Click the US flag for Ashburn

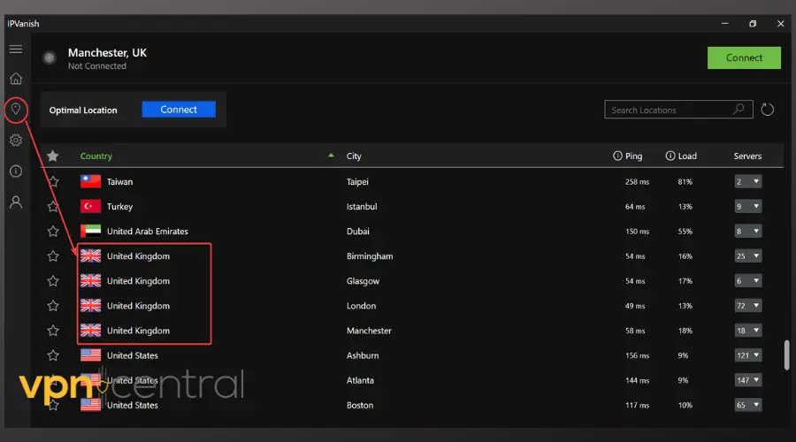point(90,355)
